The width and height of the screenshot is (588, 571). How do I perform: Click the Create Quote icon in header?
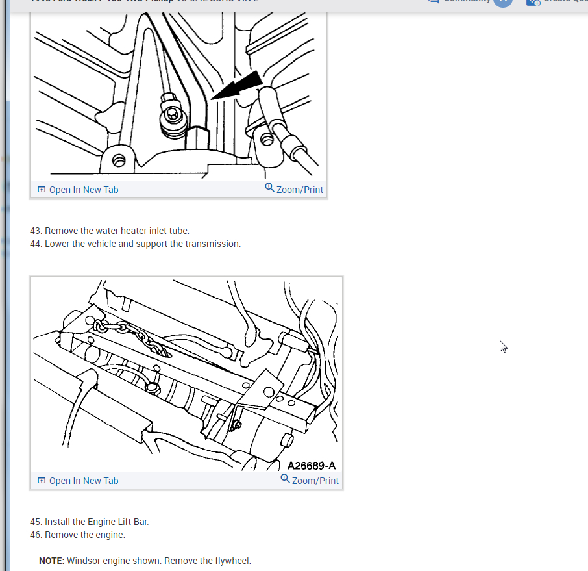tap(533, 2)
